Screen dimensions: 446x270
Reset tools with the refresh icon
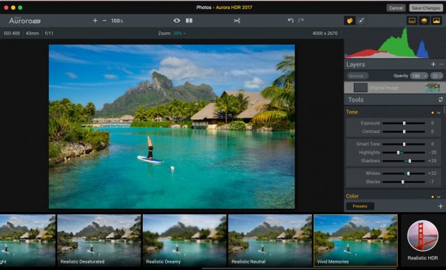[x=440, y=100]
